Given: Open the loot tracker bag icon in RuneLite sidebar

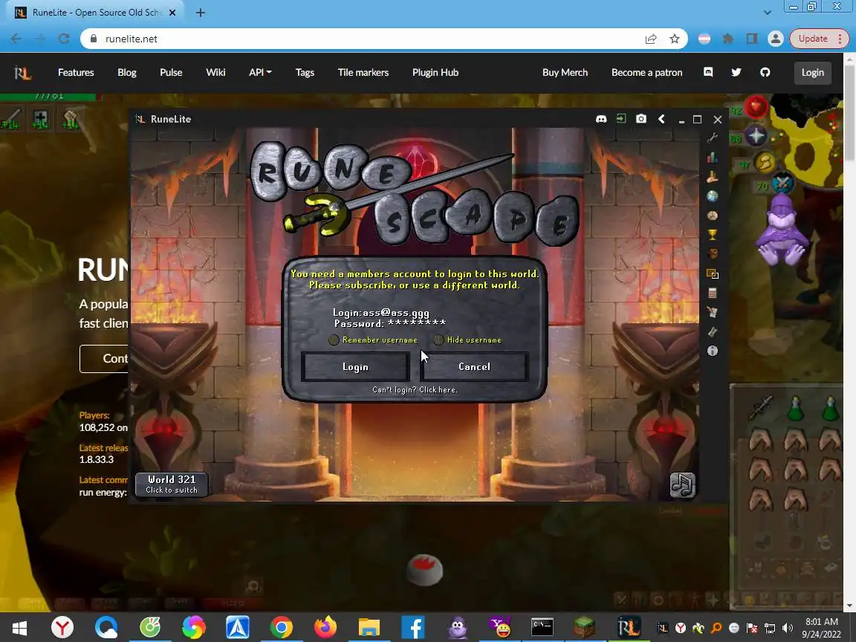Looking at the screenshot, I should point(712,254).
